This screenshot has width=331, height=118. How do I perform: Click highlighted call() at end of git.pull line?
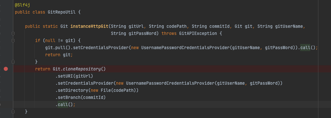(305, 48)
